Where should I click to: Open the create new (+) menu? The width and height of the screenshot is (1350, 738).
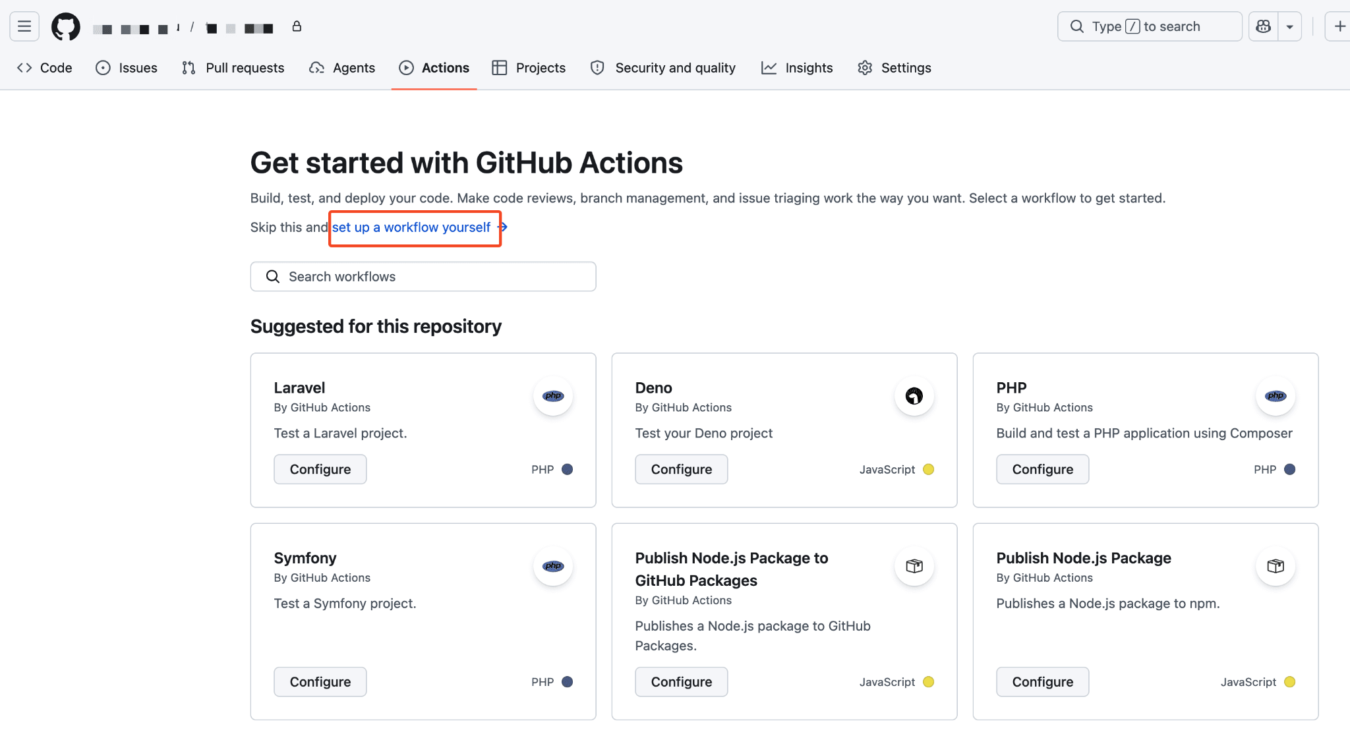1339,26
